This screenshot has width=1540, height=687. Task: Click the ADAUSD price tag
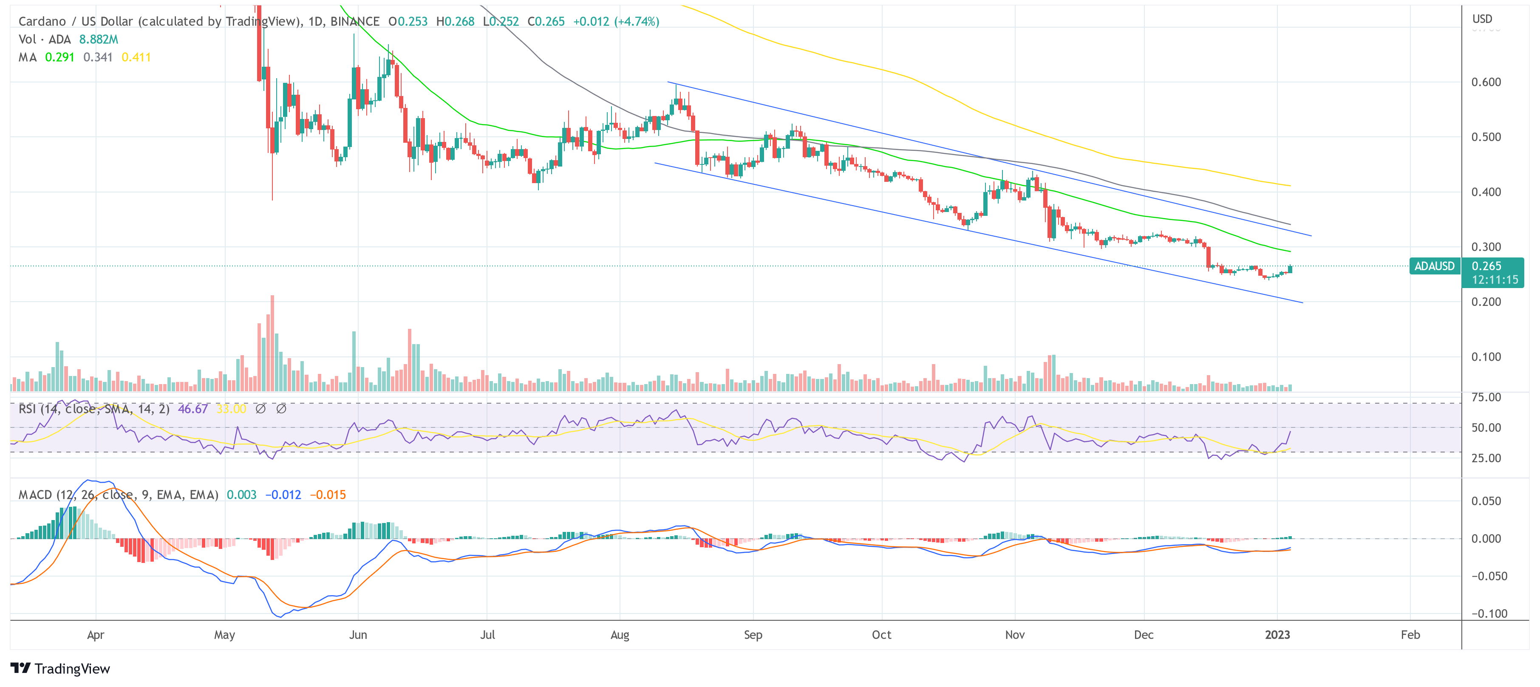[1435, 266]
